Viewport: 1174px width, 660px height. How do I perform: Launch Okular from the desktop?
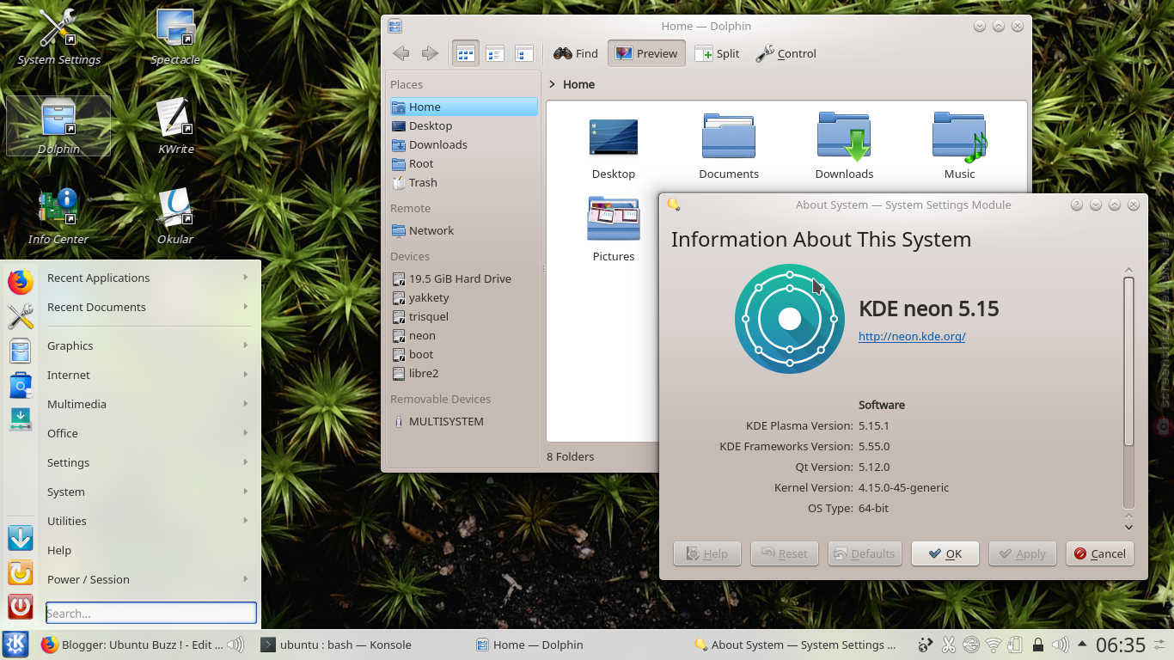coord(175,216)
